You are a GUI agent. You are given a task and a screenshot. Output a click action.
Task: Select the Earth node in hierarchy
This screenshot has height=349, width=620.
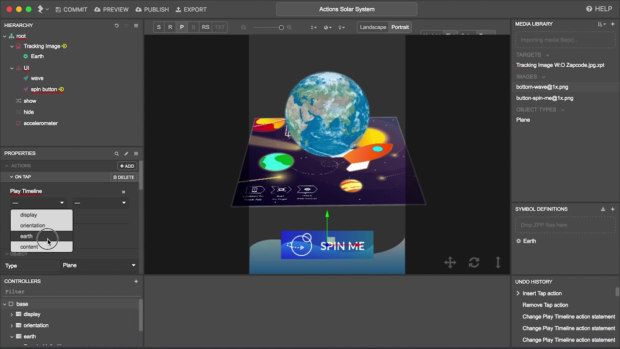tap(37, 57)
